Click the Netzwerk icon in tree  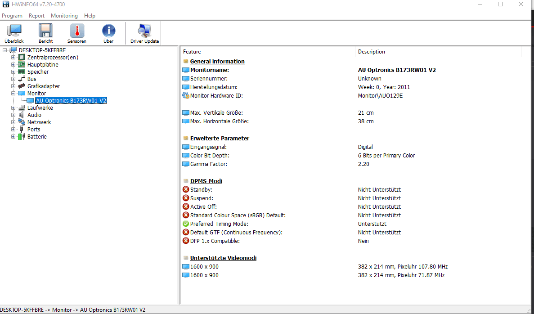tap(22, 122)
